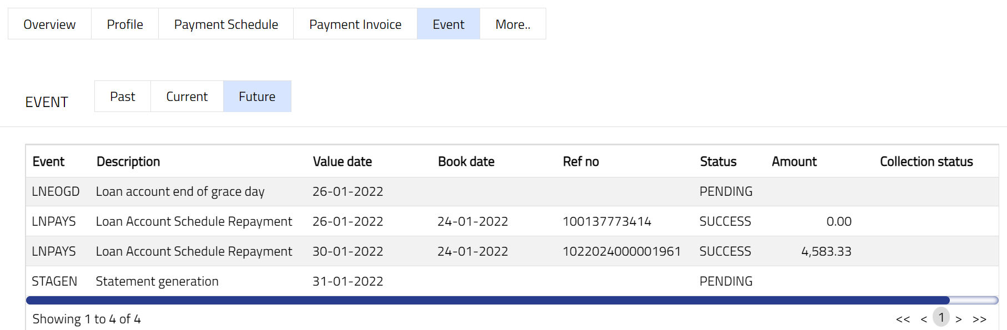
Task: Show Past events
Action: (x=123, y=97)
